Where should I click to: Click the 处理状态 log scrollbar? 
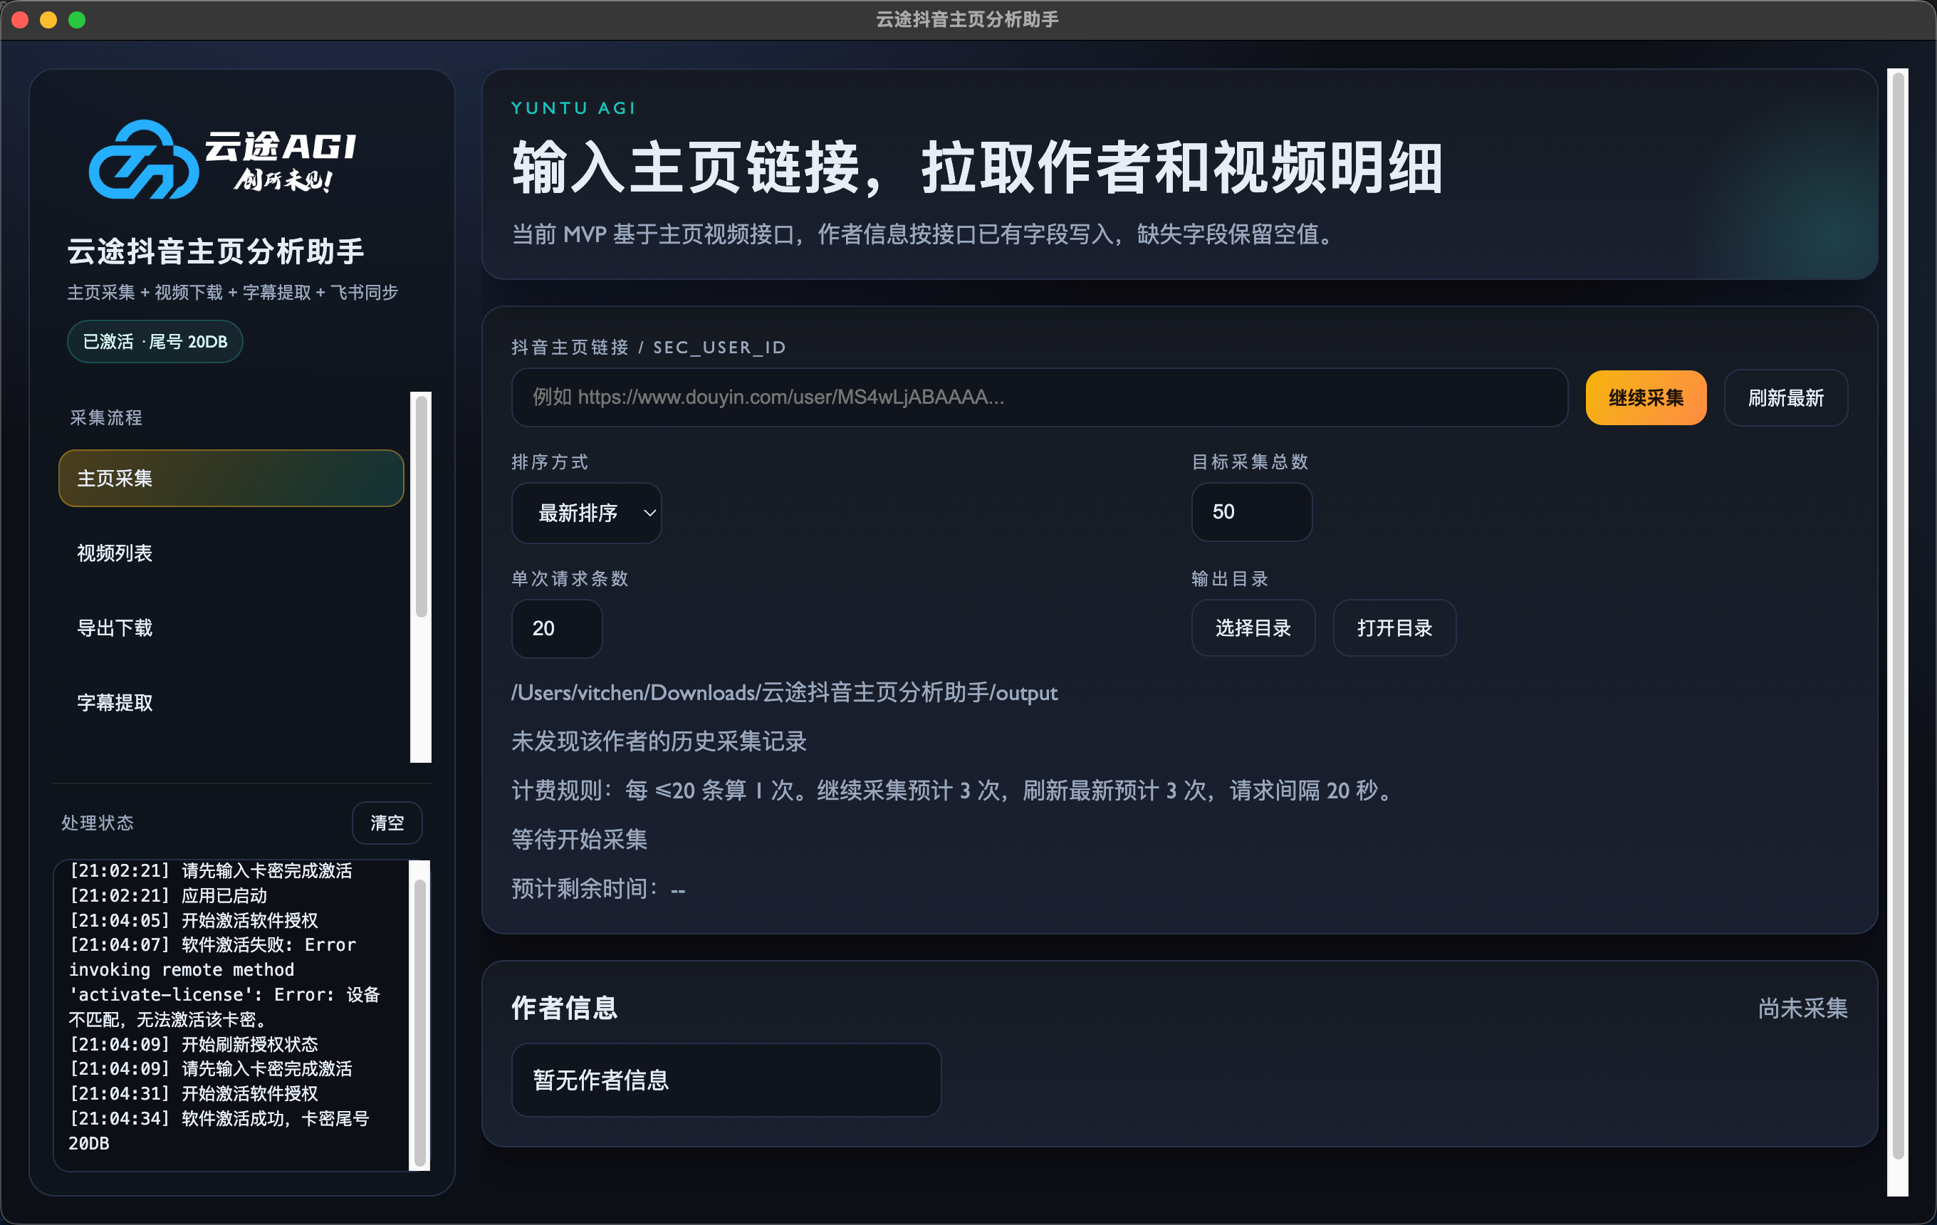422,1013
